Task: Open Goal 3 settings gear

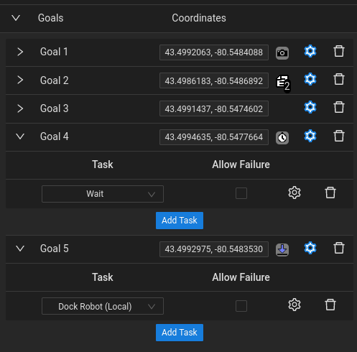Action: click(x=310, y=107)
